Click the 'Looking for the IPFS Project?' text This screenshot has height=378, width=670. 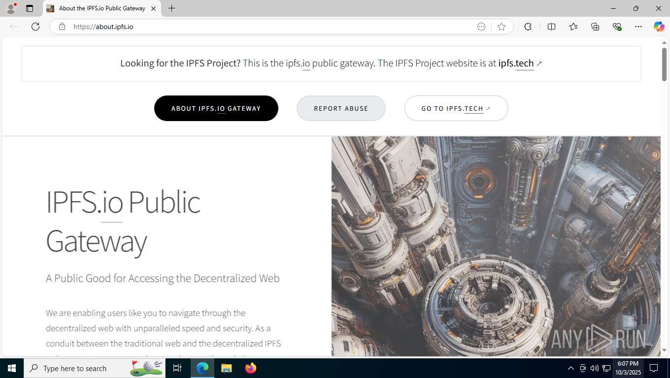(180, 63)
